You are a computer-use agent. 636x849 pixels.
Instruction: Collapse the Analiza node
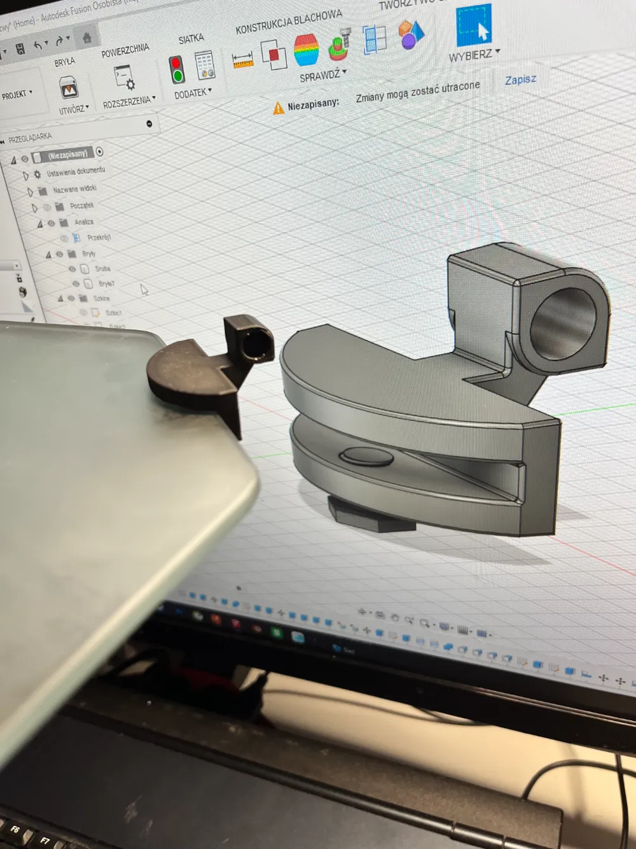[x=40, y=224]
